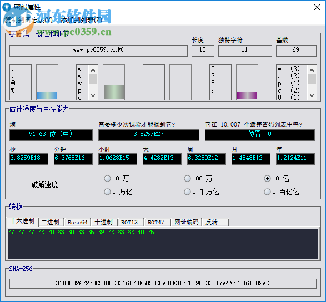
Task: Click scrollbar thumb in character frequency list
Action: [312, 79]
